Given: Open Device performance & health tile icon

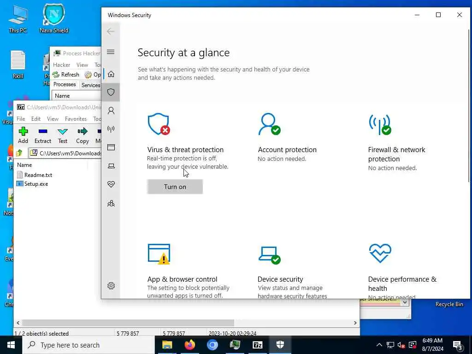Looking at the screenshot, I should (x=380, y=253).
